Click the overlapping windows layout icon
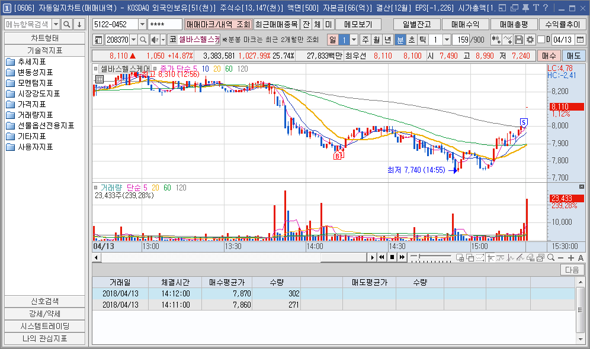The height and width of the screenshot is (349, 590). [x=470, y=258]
